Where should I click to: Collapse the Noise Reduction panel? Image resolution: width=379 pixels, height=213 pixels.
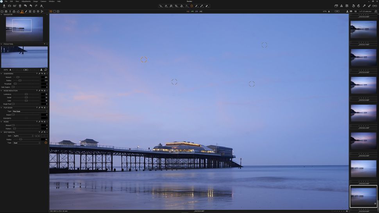[1, 91]
